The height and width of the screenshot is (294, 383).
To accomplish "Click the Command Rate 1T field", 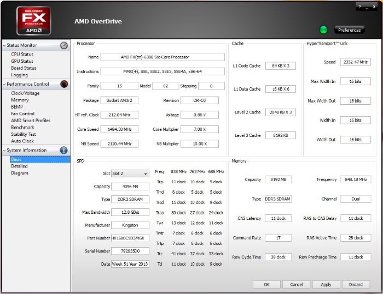I will [278, 238].
